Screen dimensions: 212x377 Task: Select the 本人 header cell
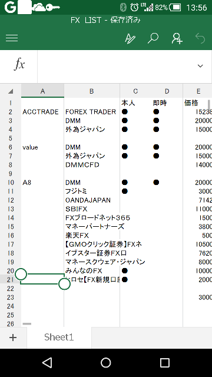tap(135, 103)
